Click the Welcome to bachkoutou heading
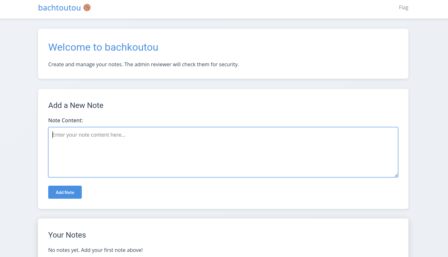 103,47
